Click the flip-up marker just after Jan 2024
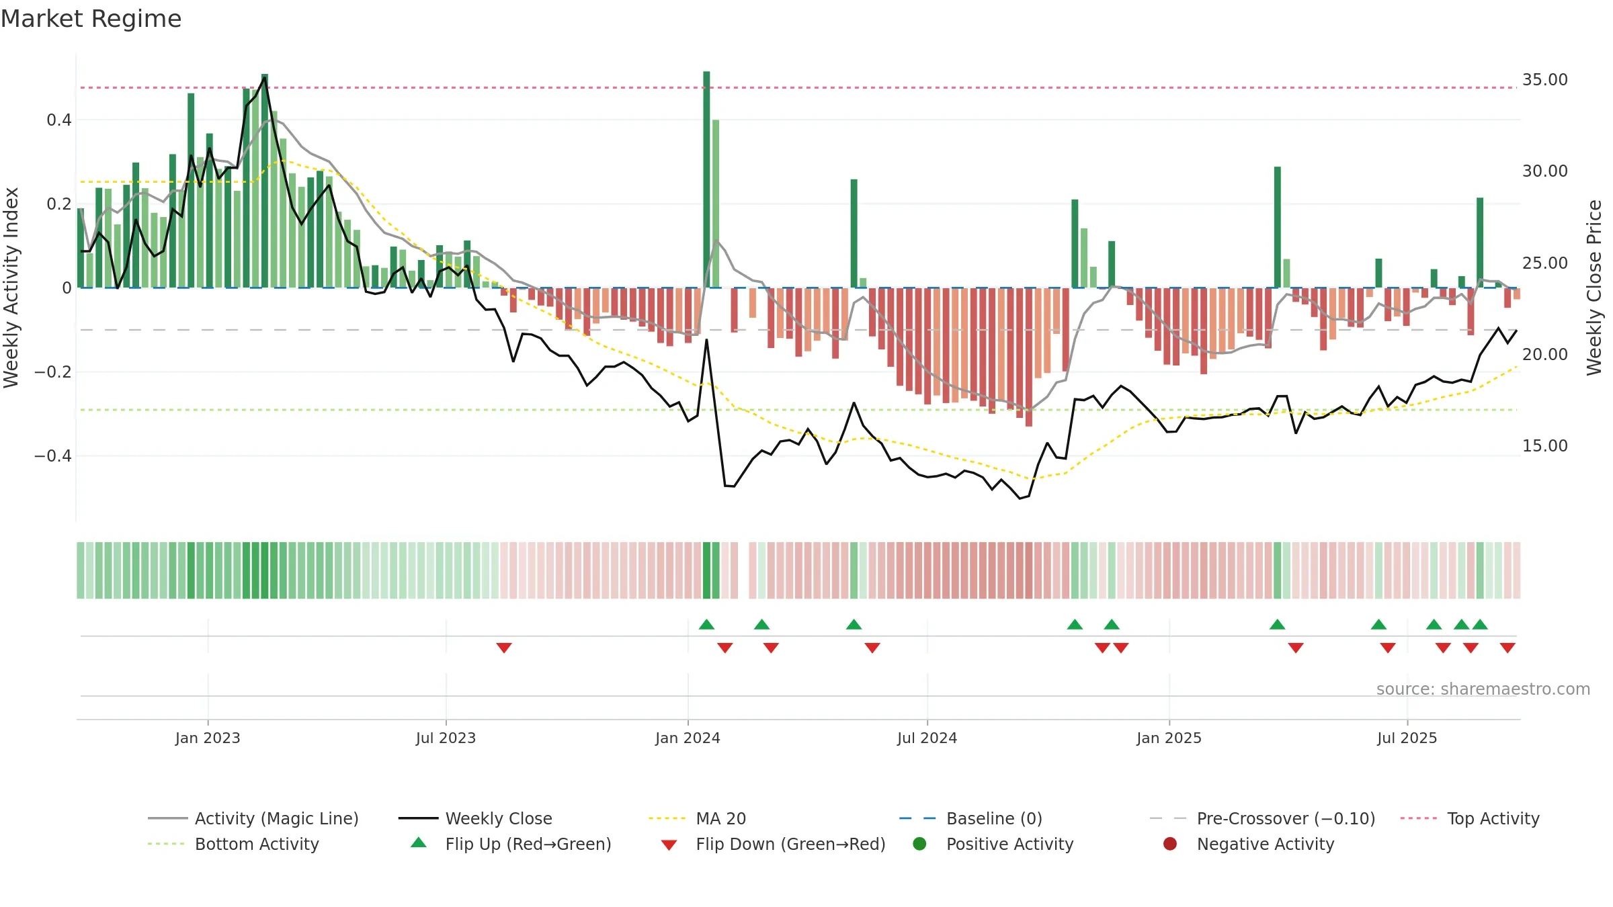Viewport: 1613px width, 907px height. (x=706, y=624)
